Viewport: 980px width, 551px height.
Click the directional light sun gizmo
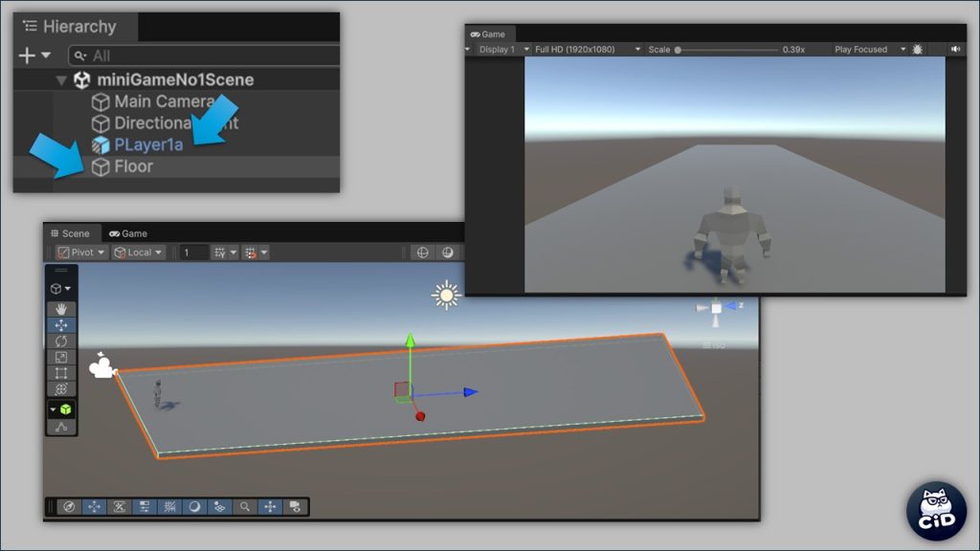[x=447, y=296]
